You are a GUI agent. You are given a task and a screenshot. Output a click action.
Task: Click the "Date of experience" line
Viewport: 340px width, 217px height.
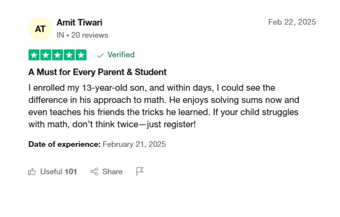[97, 144]
